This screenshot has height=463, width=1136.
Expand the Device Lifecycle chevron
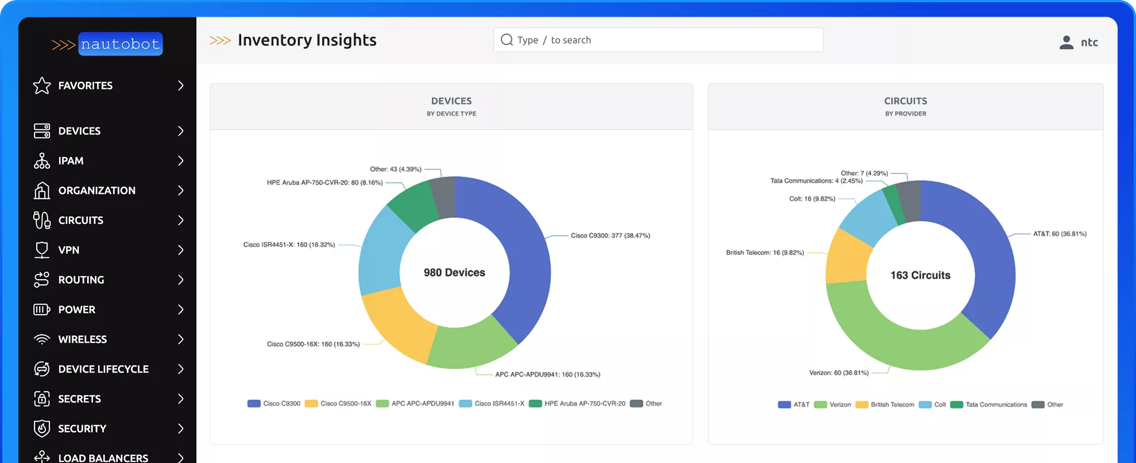(x=180, y=369)
